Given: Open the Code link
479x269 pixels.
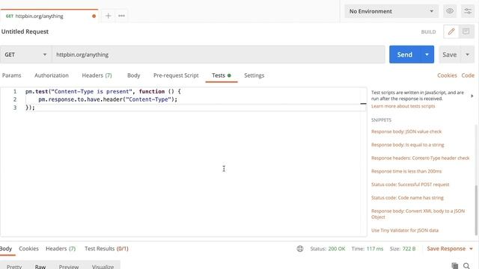Looking at the screenshot, I should pyautogui.click(x=468, y=75).
